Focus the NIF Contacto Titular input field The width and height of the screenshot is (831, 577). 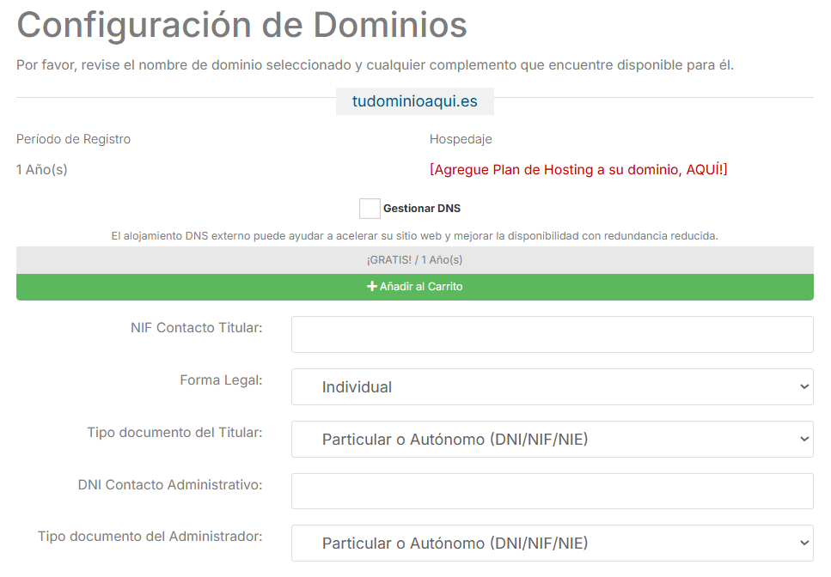point(552,335)
